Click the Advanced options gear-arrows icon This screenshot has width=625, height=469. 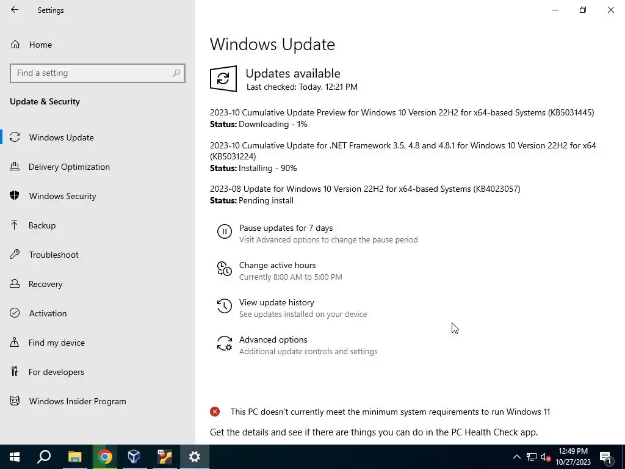pos(225,343)
